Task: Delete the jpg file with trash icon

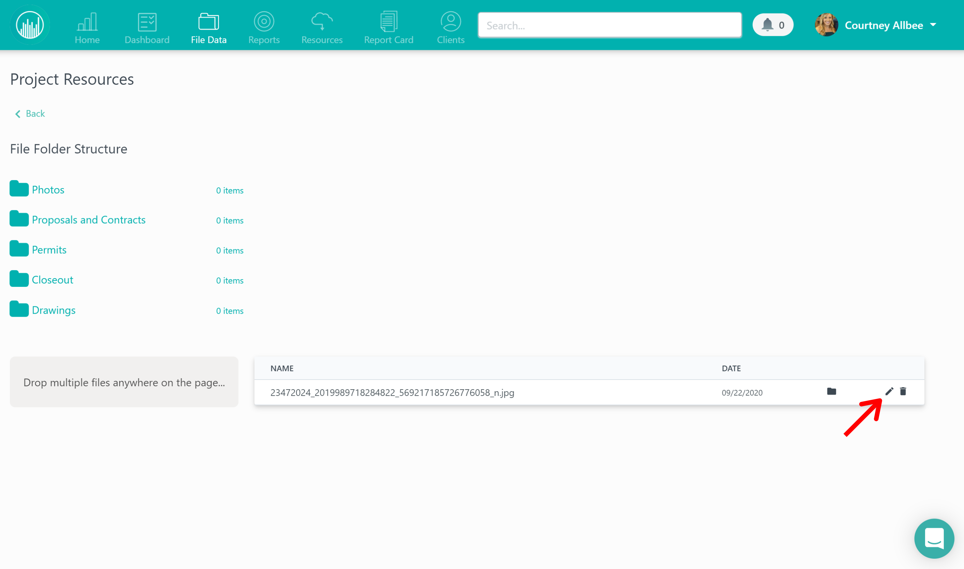Action: [903, 392]
